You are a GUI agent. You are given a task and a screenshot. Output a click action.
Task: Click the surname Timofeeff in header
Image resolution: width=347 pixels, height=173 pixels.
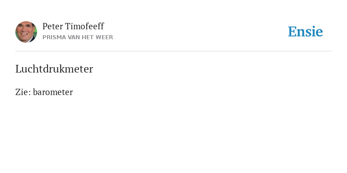click(x=84, y=26)
